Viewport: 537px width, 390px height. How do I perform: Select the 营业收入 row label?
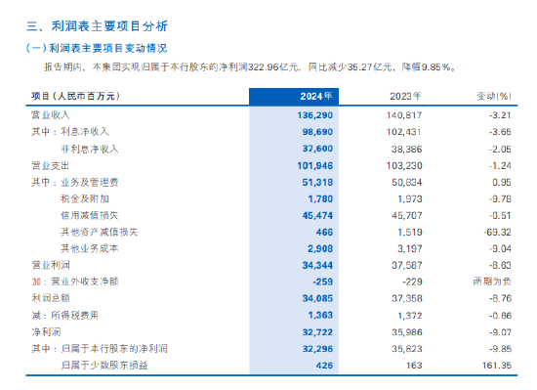(51, 115)
